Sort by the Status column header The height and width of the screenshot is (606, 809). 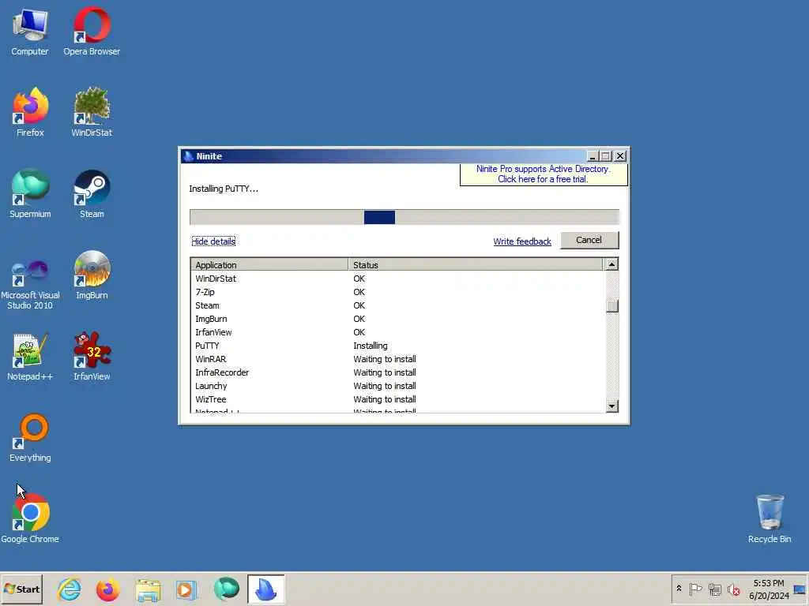[x=475, y=264]
